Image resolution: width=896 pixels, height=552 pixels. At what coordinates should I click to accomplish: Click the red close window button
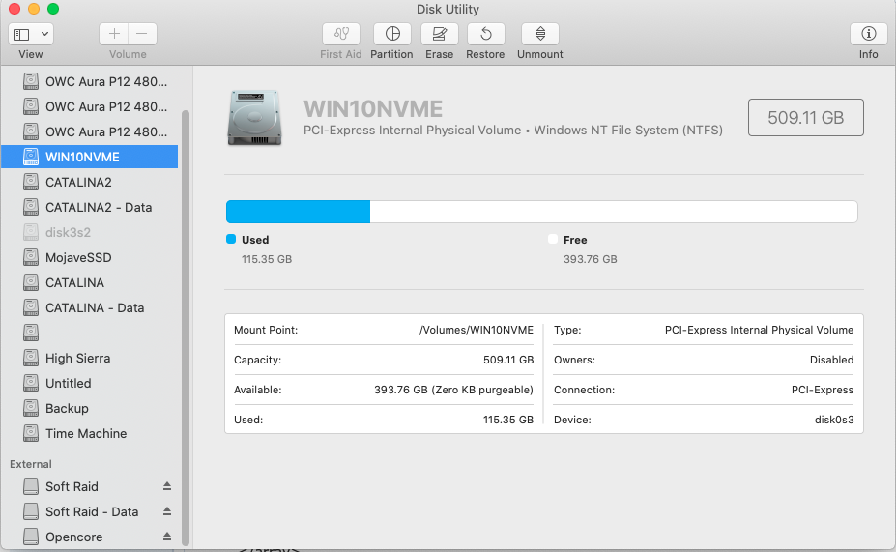coord(14,9)
